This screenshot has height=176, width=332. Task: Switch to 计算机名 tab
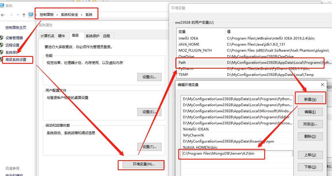pos(48,36)
